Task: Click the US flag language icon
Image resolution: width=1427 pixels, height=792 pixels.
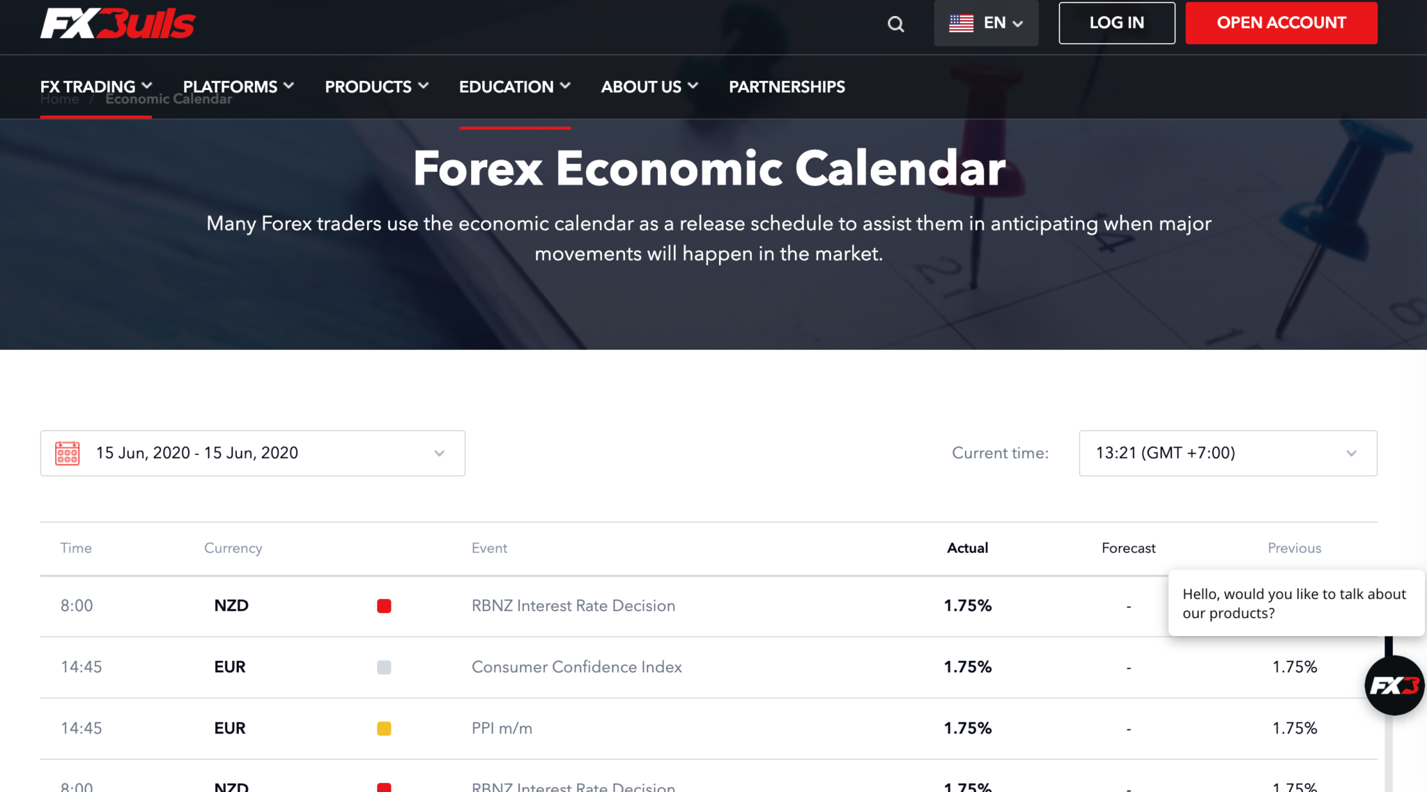Action: pyautogui.click(x=961, y=23)
